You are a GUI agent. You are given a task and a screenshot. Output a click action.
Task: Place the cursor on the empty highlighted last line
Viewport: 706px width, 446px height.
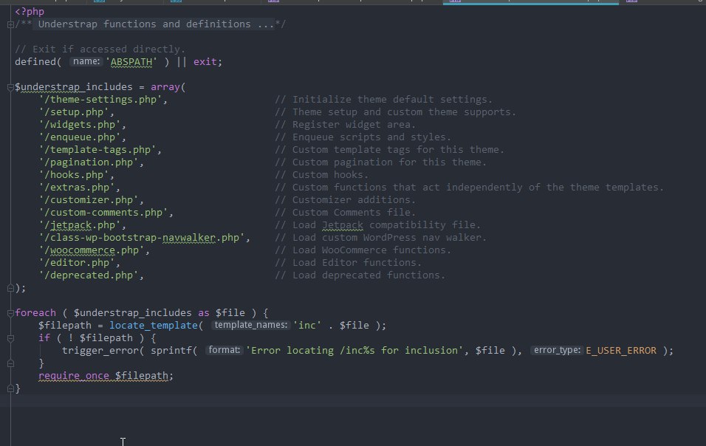click(353, 401)
